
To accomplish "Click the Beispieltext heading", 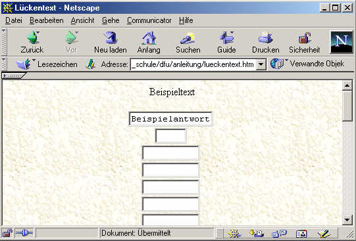I will point(172,92).
